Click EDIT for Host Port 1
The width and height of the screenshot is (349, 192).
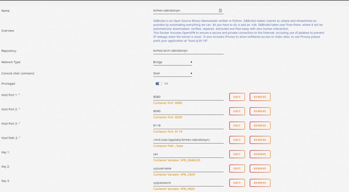[237, 97]
